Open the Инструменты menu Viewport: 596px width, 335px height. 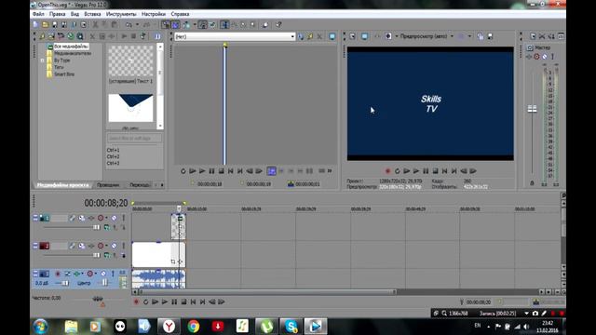[121, 14]
